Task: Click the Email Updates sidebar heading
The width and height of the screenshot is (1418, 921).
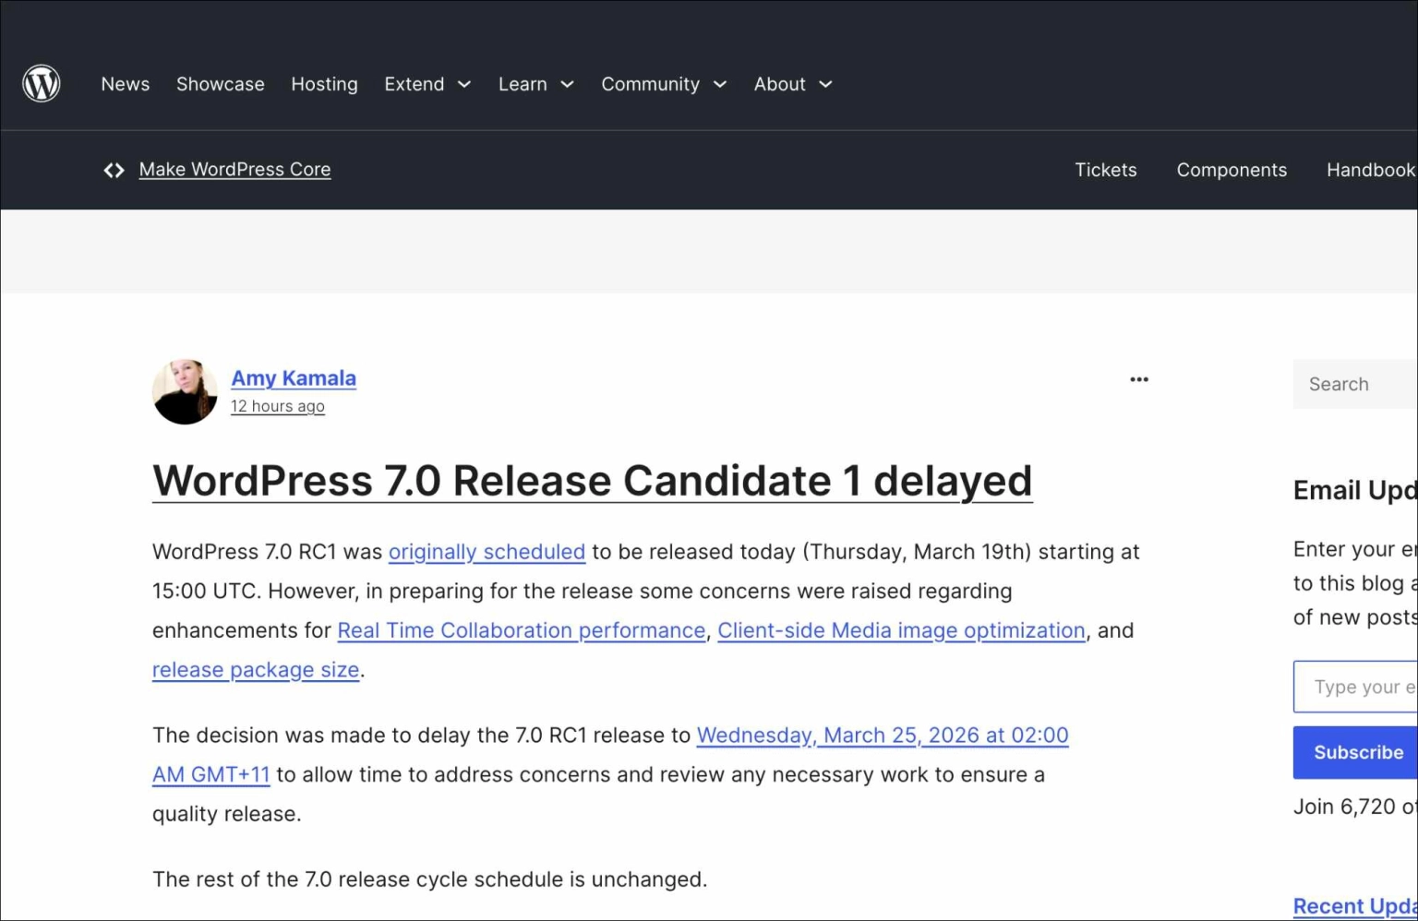Action: point(1355,490)
